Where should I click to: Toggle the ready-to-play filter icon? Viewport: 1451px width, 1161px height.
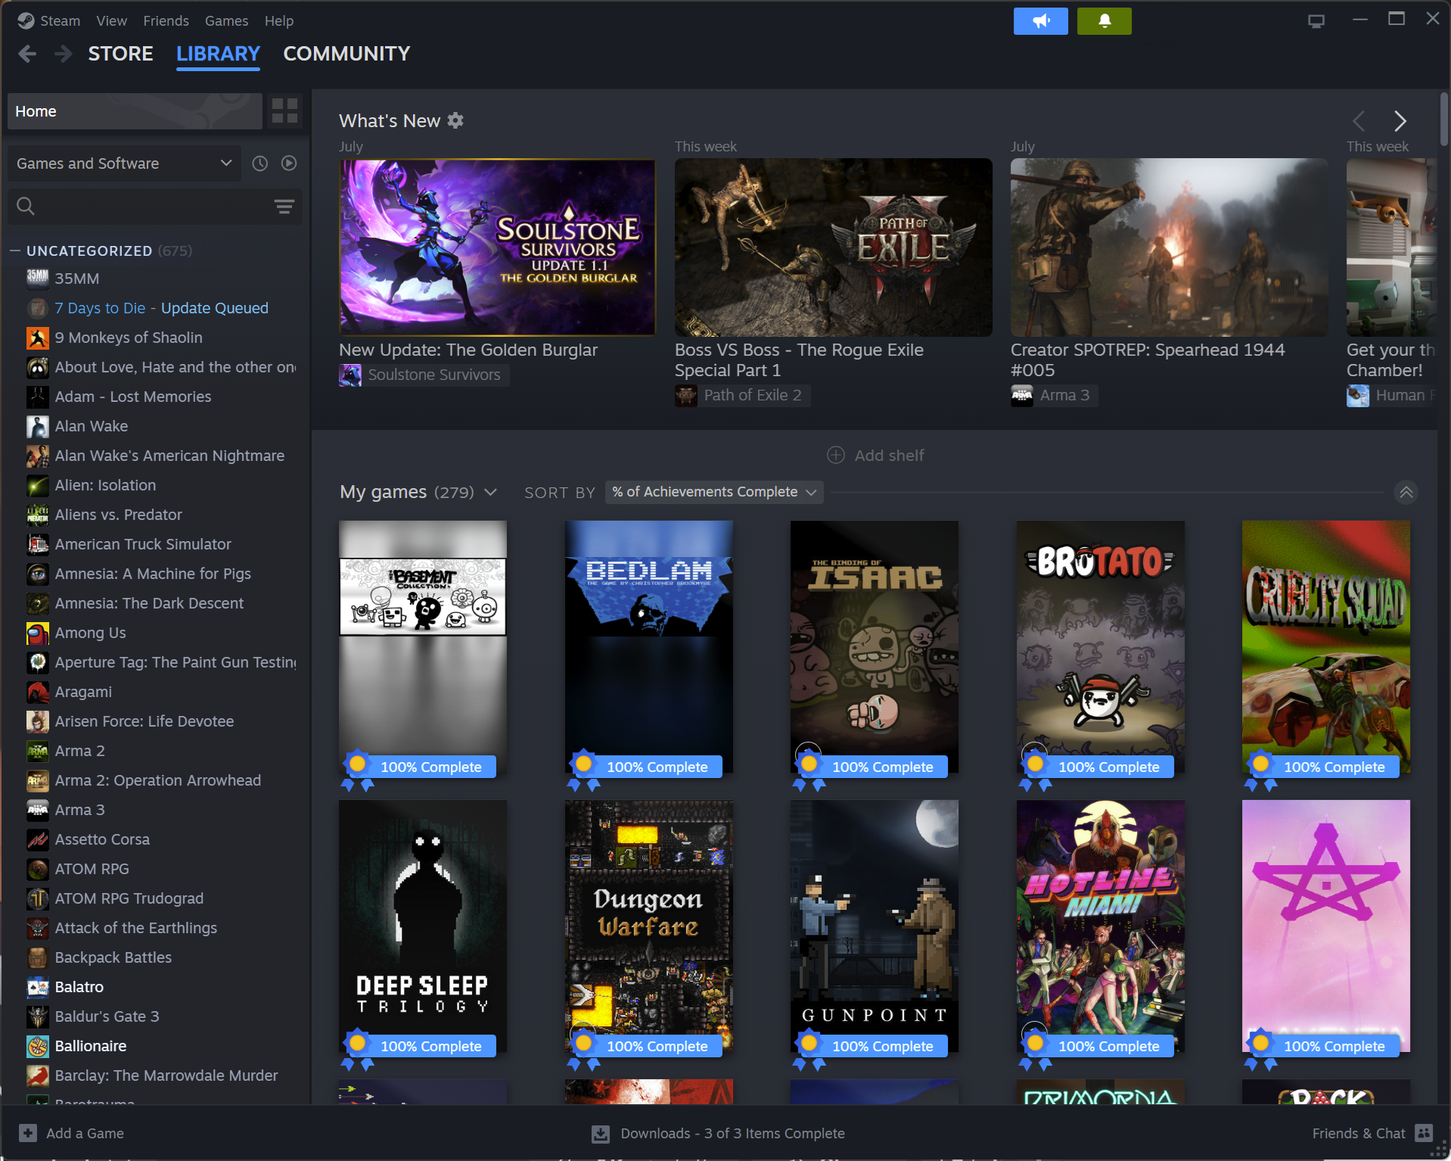pos(289,163)
